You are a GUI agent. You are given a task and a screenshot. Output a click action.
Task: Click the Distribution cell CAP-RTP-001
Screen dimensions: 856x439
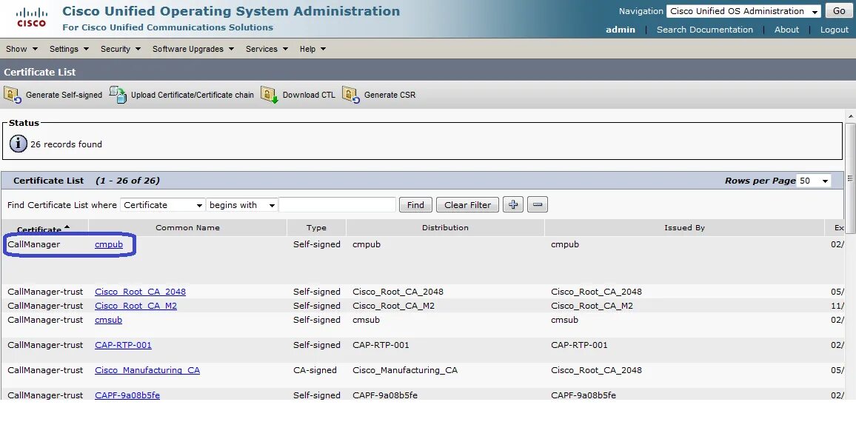tap(381, 345)
